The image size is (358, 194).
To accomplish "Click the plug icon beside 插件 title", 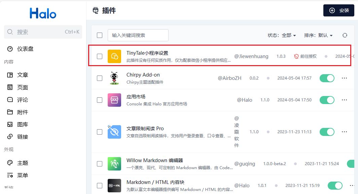I will (x=96, y=10).
